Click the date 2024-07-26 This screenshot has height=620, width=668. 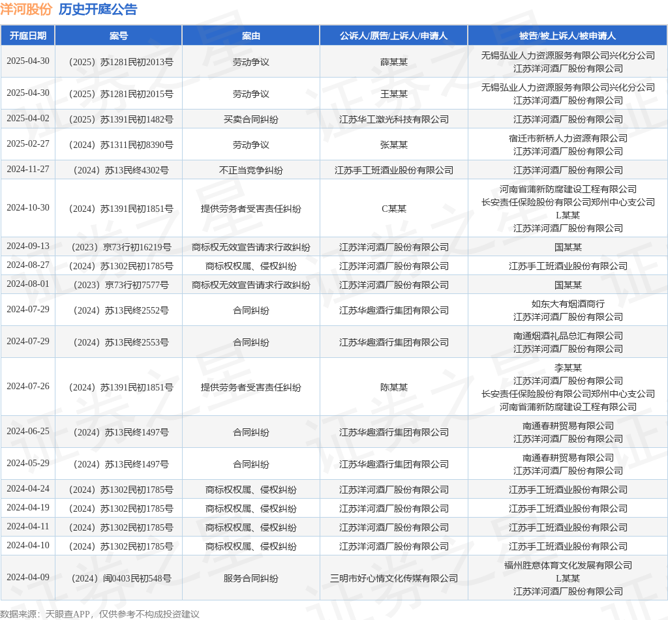(x=27, y=386)
